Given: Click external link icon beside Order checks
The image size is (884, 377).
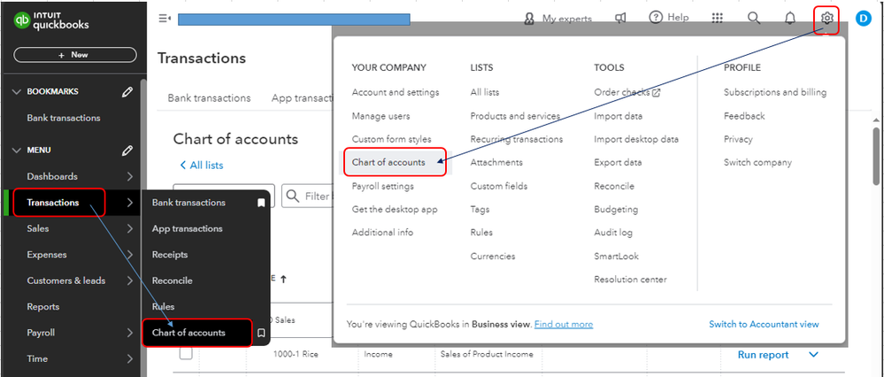Looking at the screenshot, I should pyautogui.click(x=656, y=93).
